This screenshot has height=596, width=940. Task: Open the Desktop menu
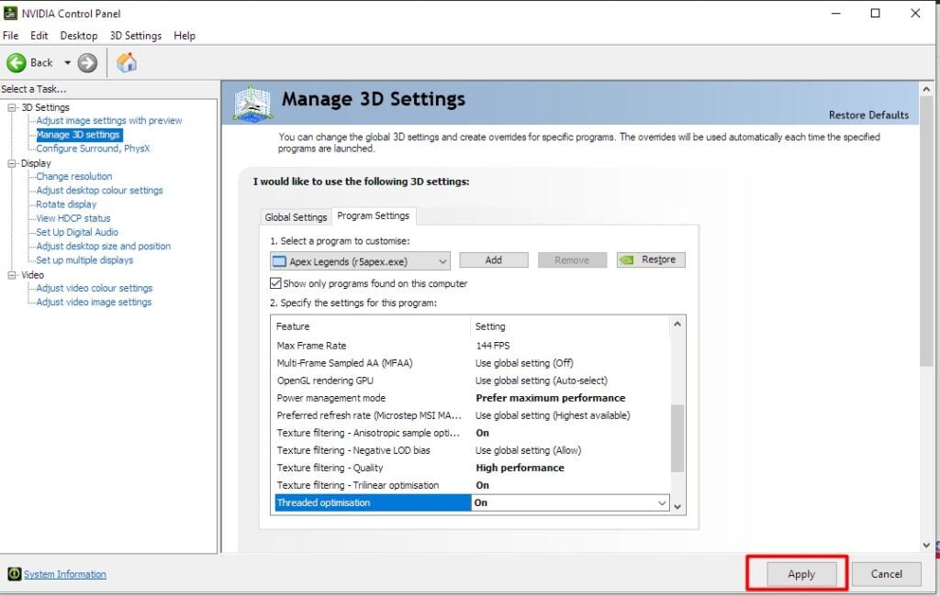[x=79, y=36]
